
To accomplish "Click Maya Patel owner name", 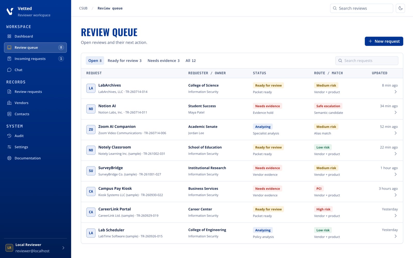I will coord(196,112).
